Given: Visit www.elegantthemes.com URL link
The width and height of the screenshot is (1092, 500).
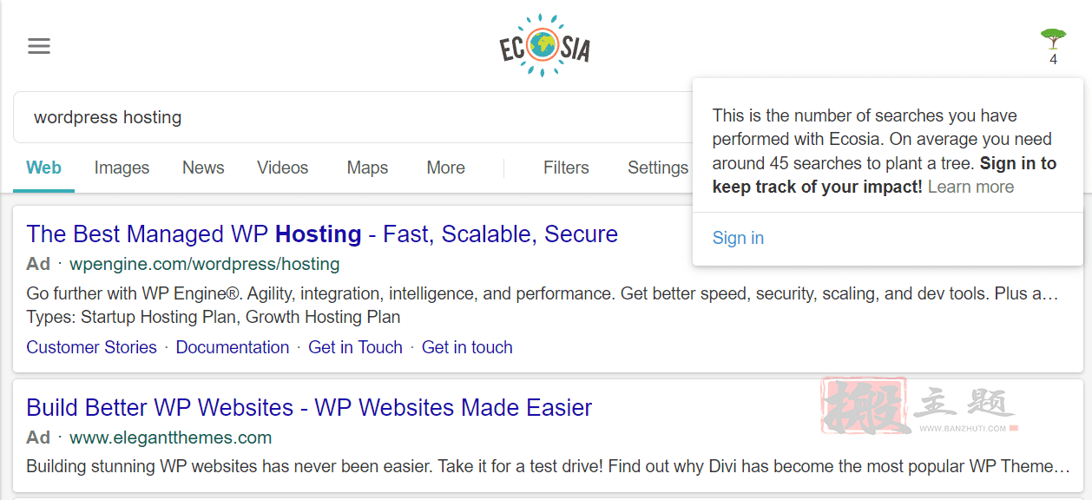Looking at the screenshot, I should pos(170,437).
